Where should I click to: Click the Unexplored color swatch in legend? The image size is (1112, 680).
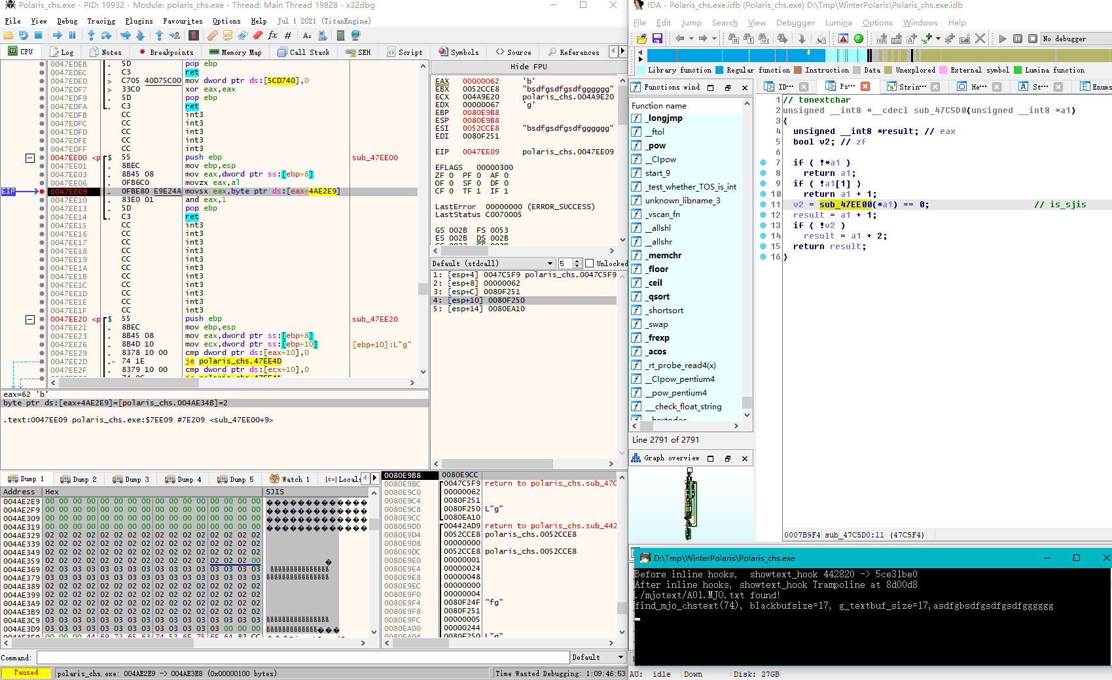(x=888, y=71)
